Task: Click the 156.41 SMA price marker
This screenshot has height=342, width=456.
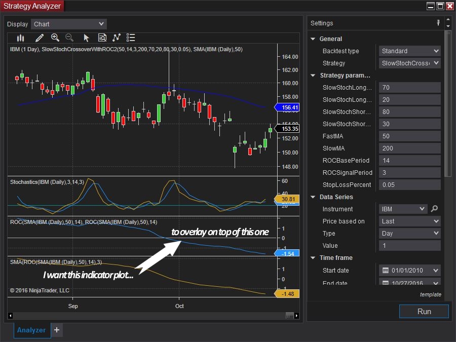Action: click(287, 107)
